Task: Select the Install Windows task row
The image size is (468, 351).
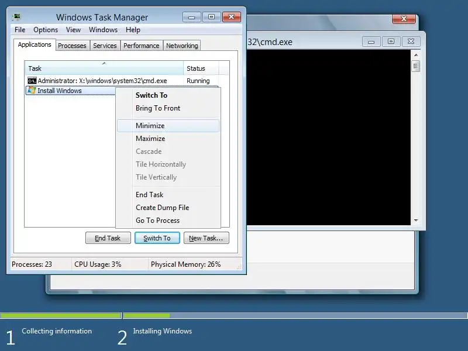Action: tap(70, 91)
